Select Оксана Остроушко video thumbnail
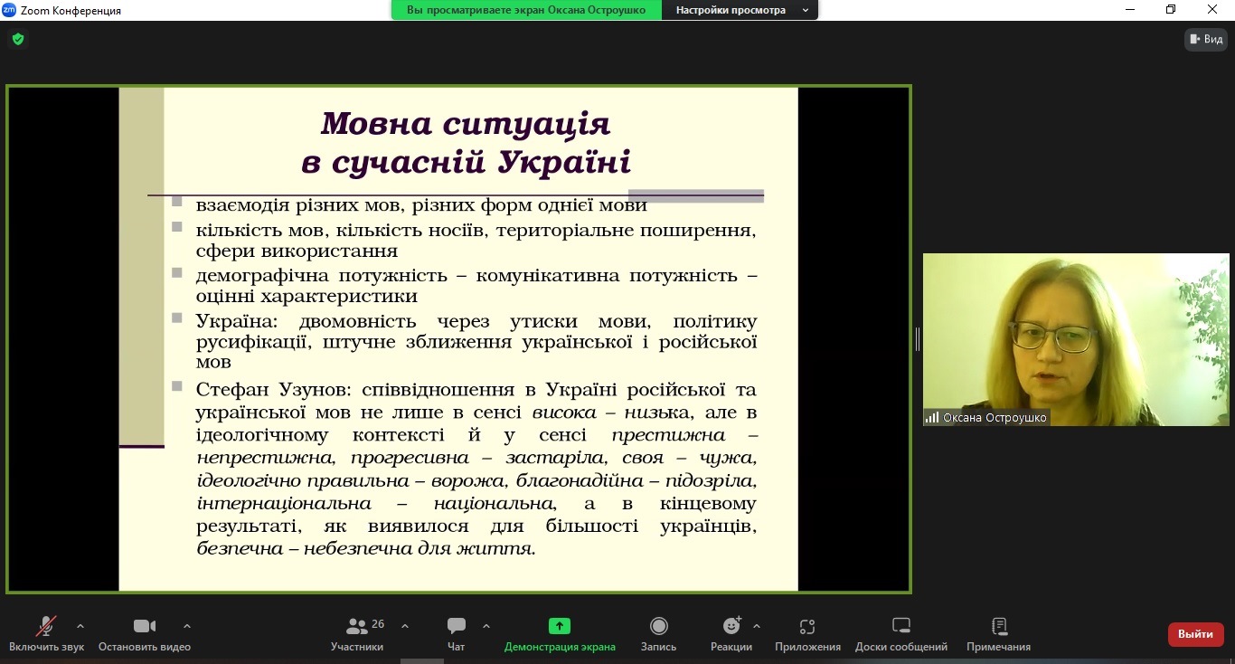The image size is (1235, 664). [x=1076, y=339]
